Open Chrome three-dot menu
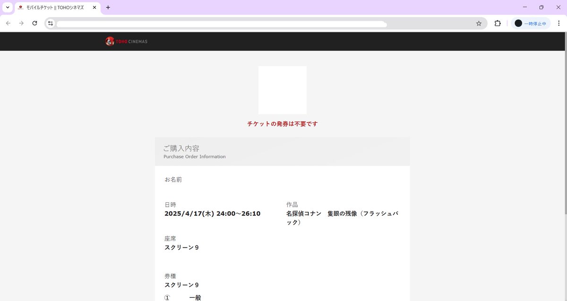567x301 pixels. coord(558,23)
